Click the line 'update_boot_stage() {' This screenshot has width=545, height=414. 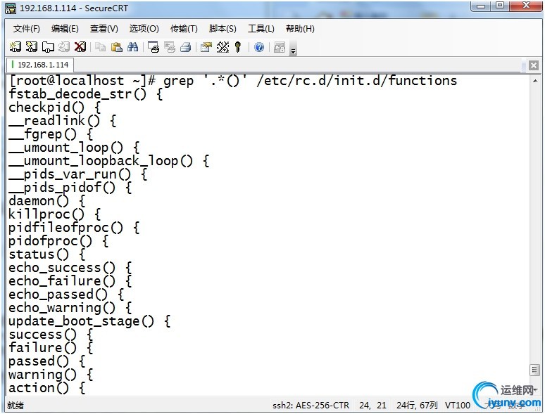[x=89, y=321]
